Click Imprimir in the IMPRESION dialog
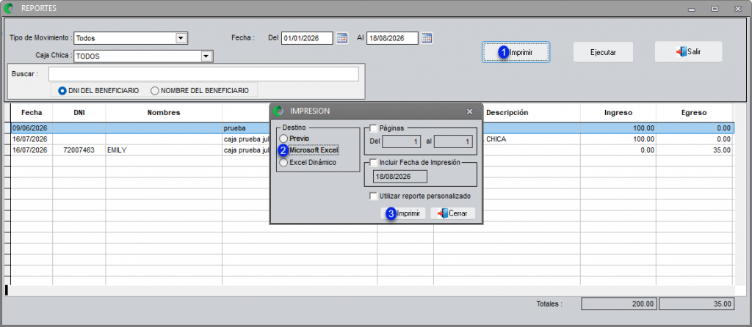The width and height of the screenshot is (752, 327). (x=403, y=213)
